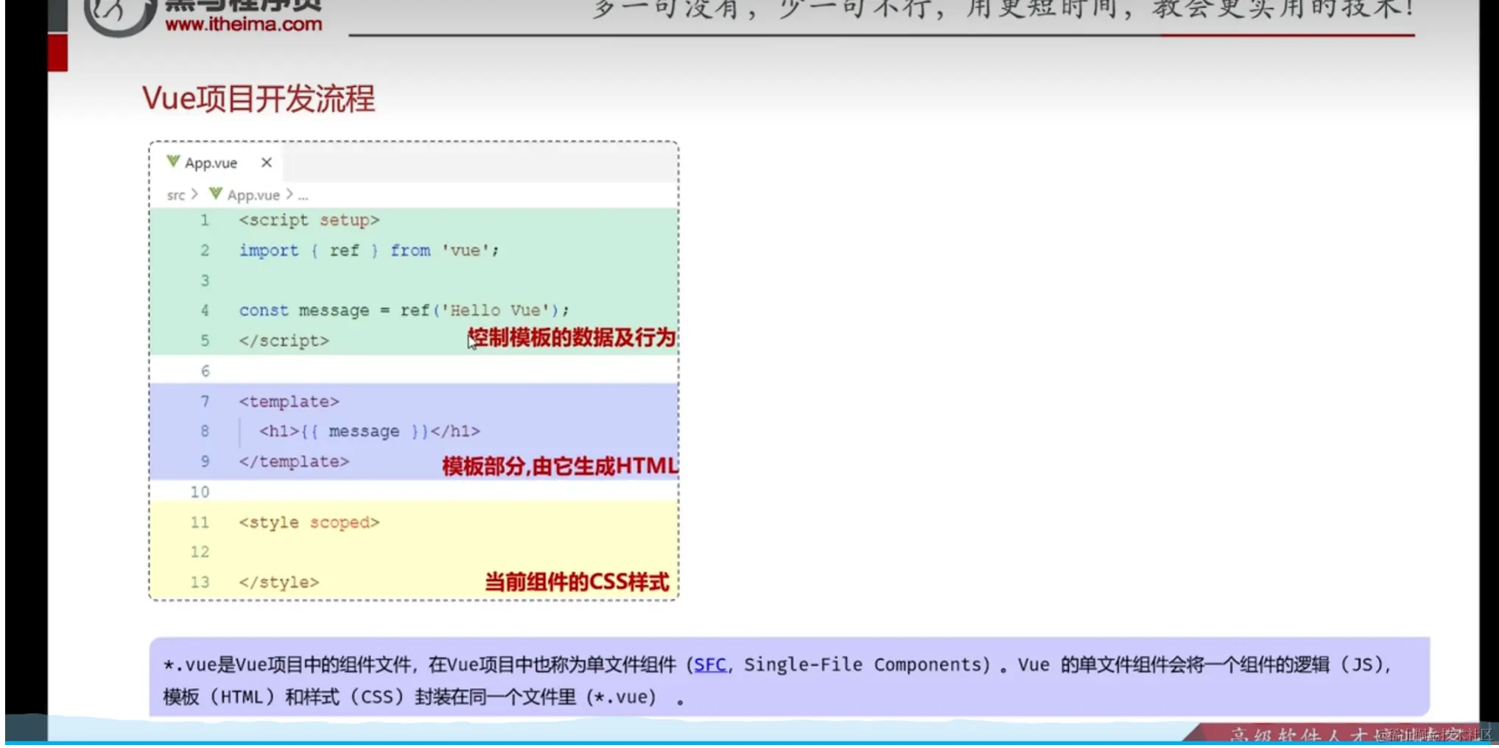Click line number 10 in the gutter
This screenshot has width=1499, height=748.
pos(200,492)
